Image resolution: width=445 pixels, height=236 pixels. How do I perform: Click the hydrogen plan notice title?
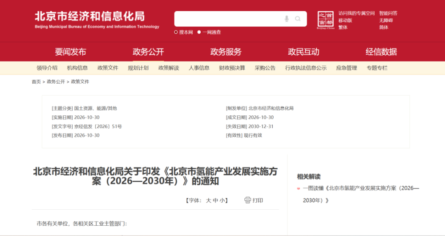tap(155, 176)
